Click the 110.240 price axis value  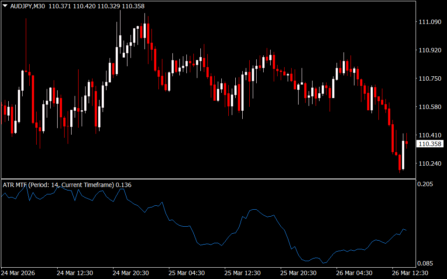pos(430,164)
